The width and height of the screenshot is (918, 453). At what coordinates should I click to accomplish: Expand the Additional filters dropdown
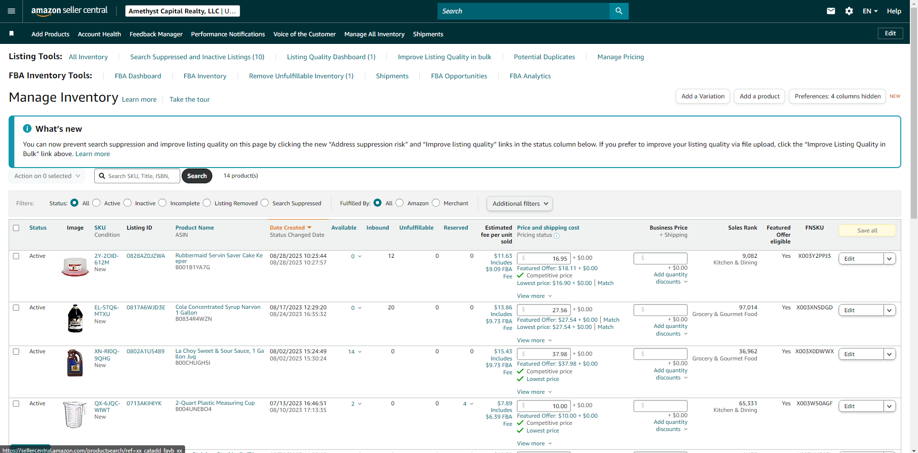(520, 204)
